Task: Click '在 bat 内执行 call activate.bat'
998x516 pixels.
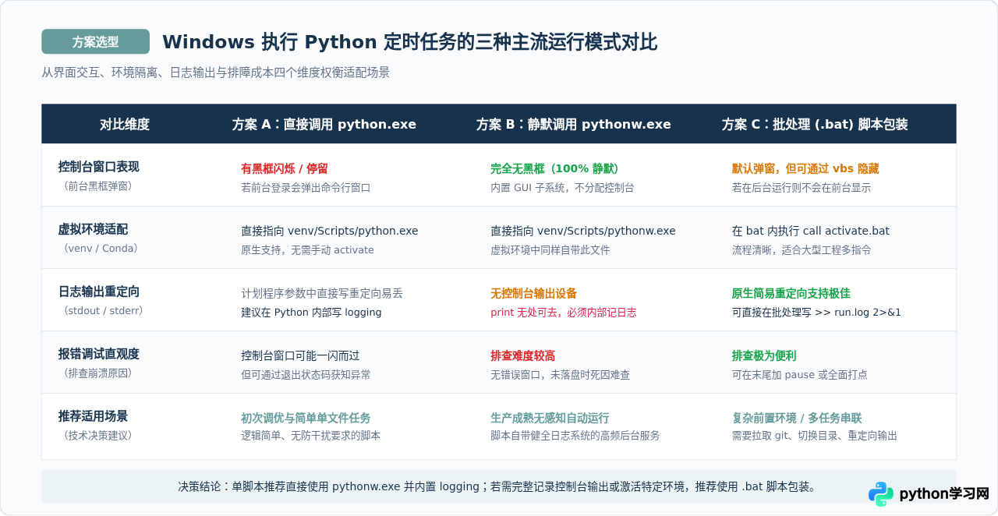Action: point(810,231)
